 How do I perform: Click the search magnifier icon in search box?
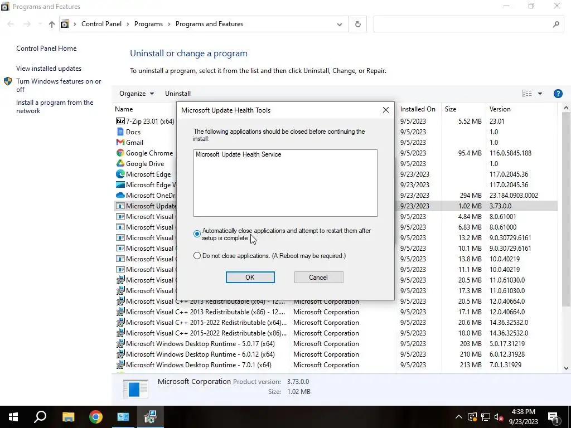556,24
